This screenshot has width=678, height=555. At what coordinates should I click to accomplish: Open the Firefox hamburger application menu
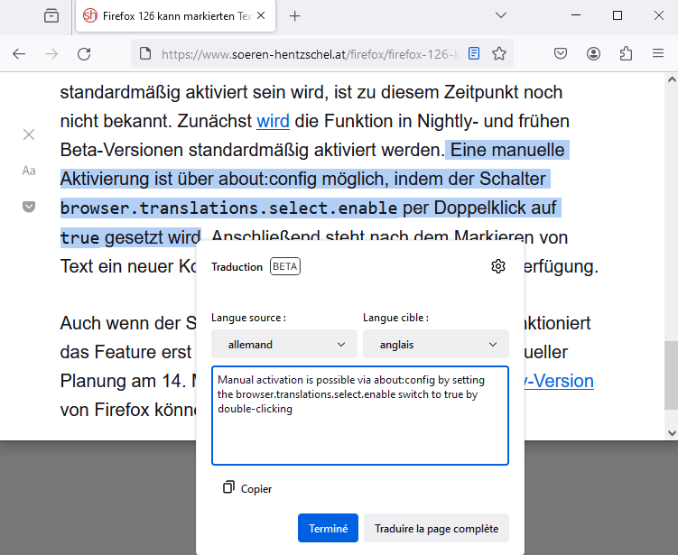658,53
